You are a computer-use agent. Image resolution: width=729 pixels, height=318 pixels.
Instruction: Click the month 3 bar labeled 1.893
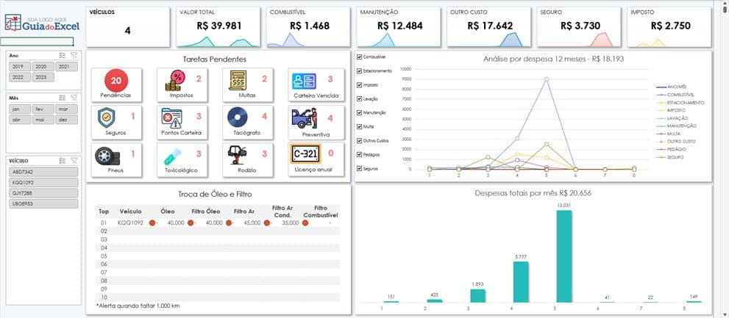[477, 296]
